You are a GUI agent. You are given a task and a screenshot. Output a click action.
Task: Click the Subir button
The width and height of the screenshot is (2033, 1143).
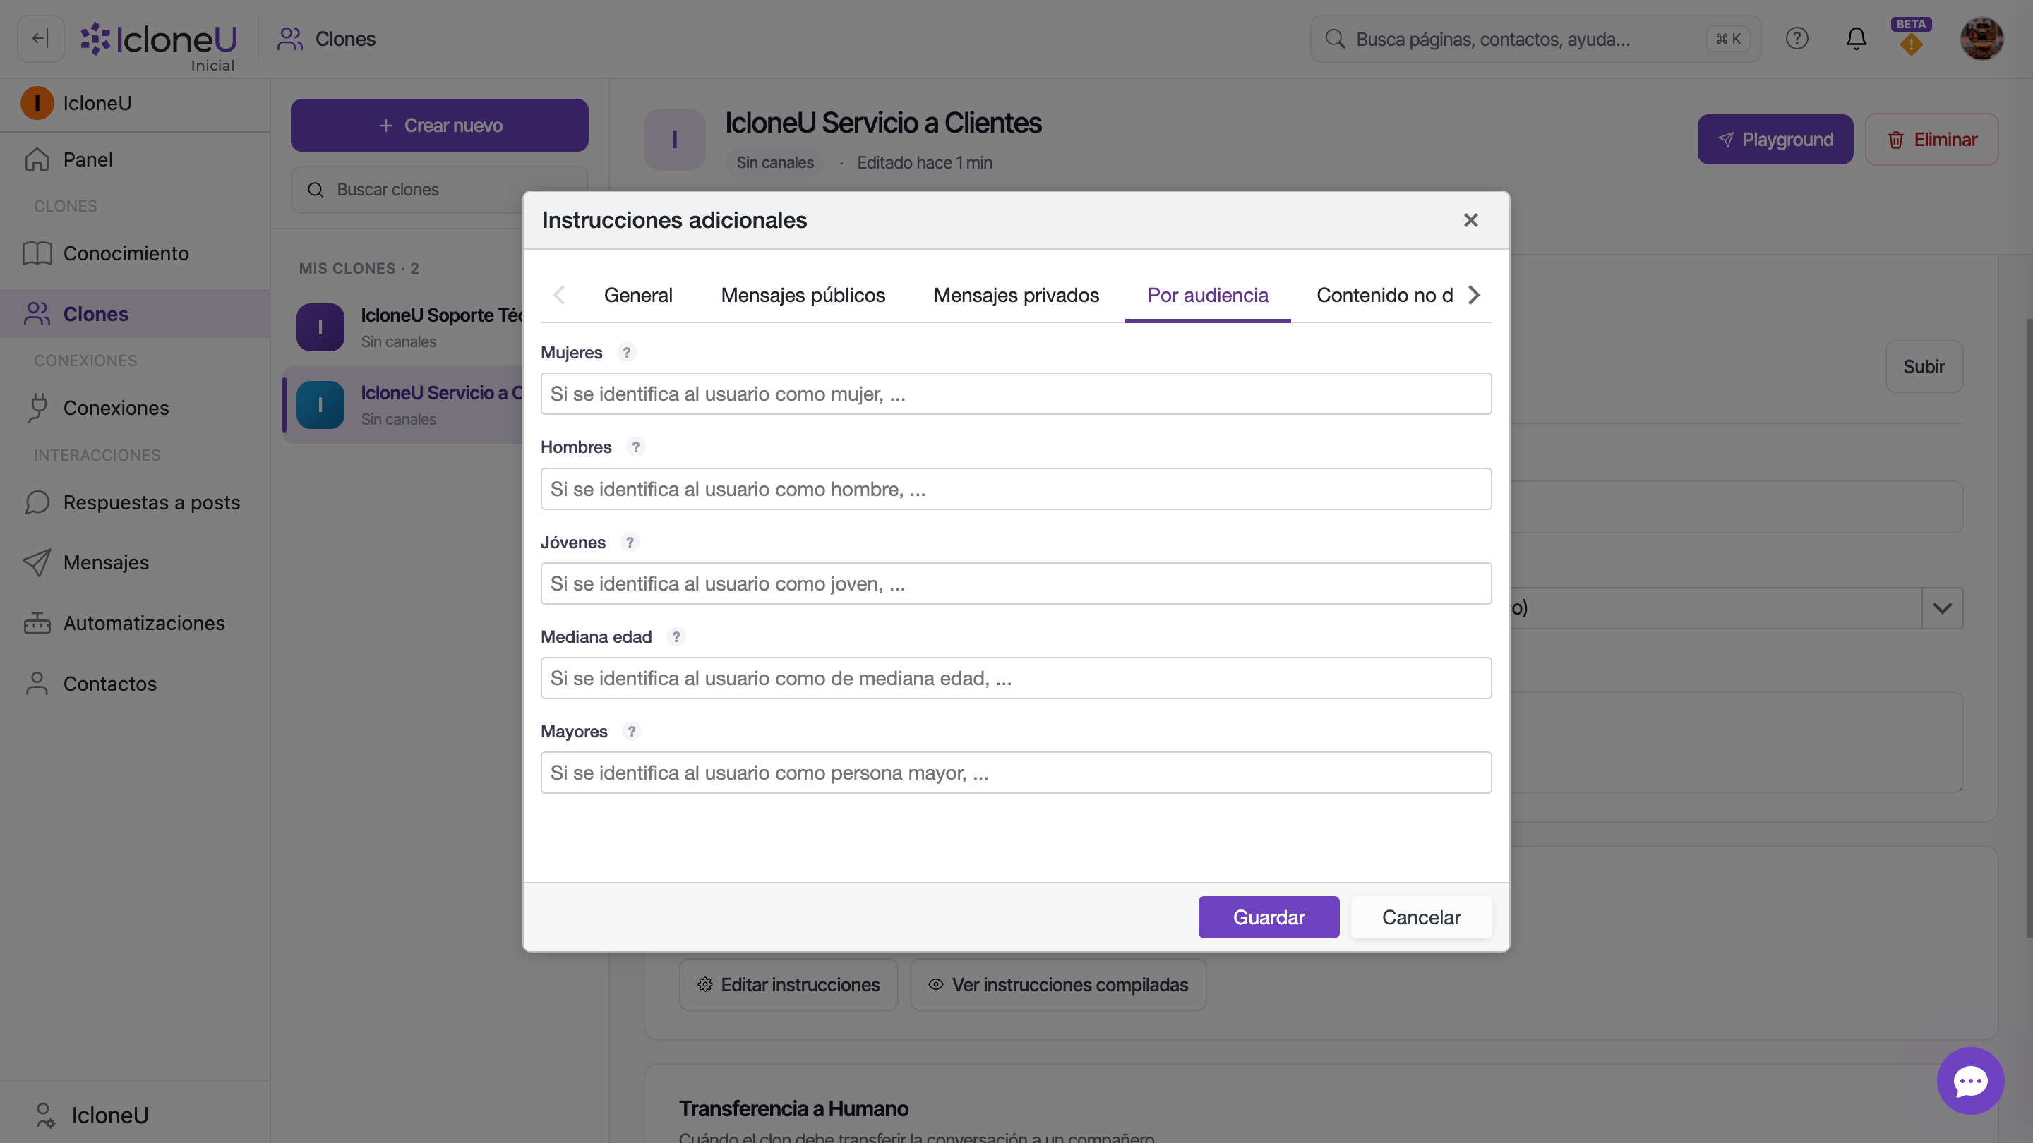pyautogui.click(x=1924, y=366)
